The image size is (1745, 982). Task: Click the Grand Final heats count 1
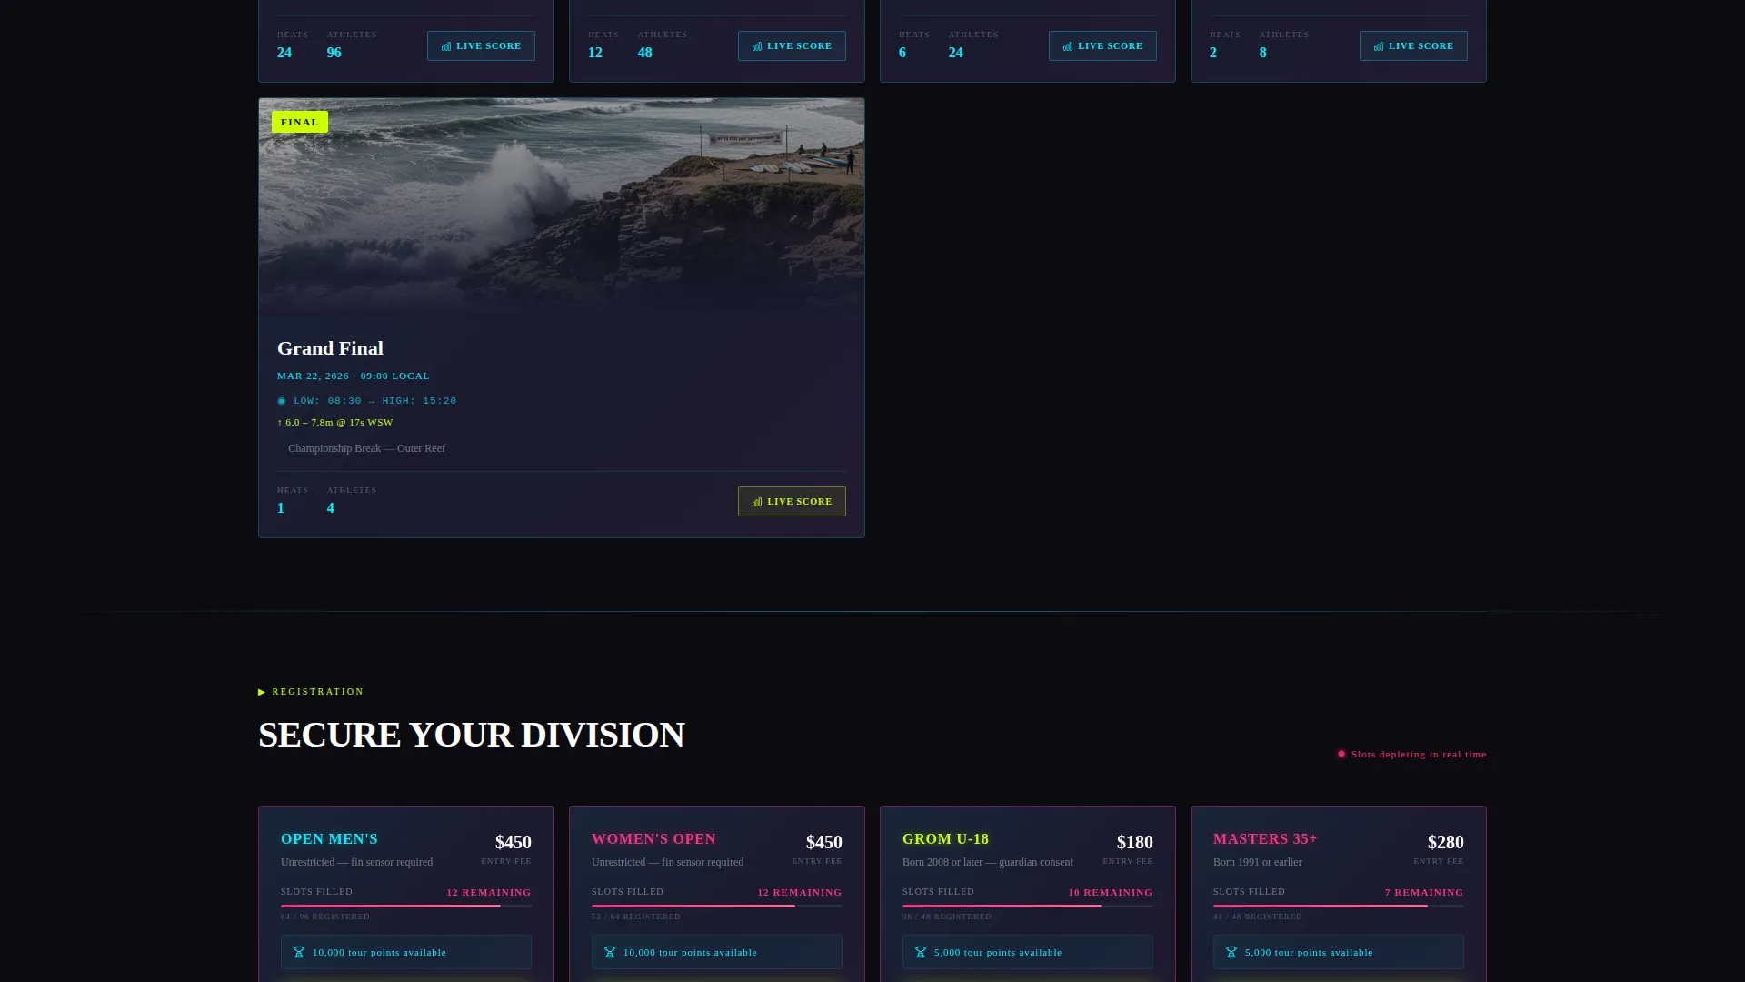[x=281, y=508]
